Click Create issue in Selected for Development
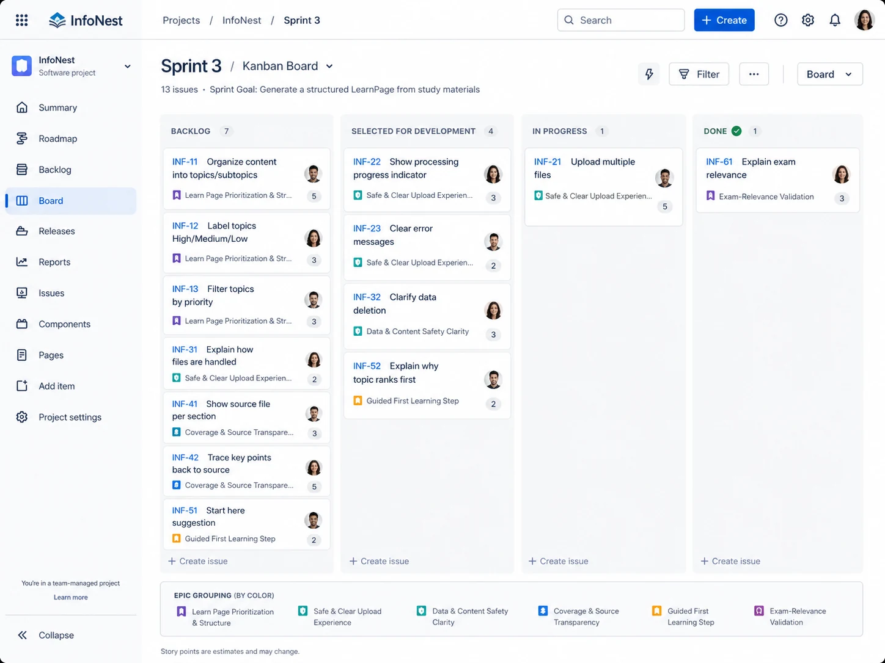Viewport: 885px width, 663px height. point(379,561)
